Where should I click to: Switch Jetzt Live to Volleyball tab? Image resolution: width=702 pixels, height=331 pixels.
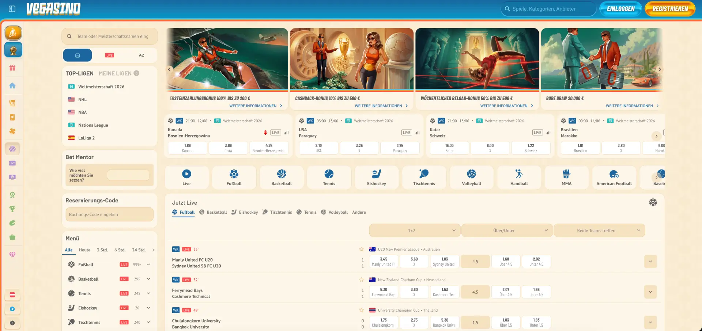click(334, 212)
